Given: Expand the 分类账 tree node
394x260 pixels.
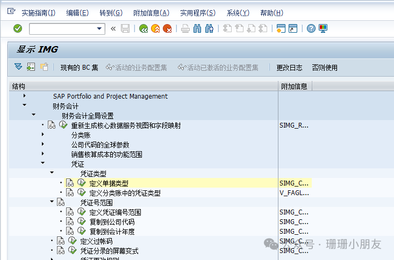Looking at the screenshot, I should [43, 135].
